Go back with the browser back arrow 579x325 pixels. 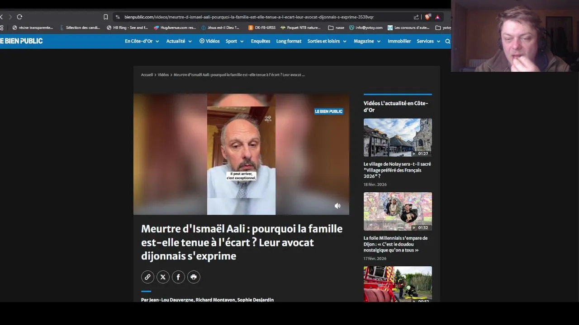click(x=1, y=17)
